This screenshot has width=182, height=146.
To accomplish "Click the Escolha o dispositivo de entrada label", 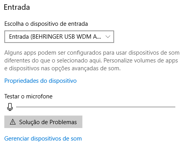I will (46, 24).
